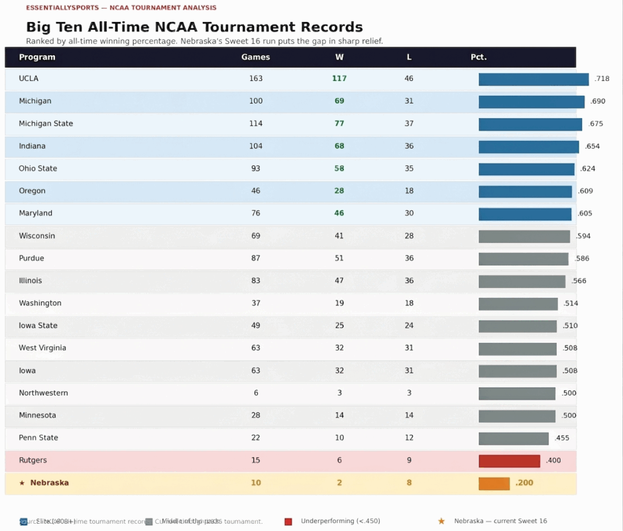Click the Nebraska program name
The height and width of the screenshot is (531, 623).
[x=49, y=483]
